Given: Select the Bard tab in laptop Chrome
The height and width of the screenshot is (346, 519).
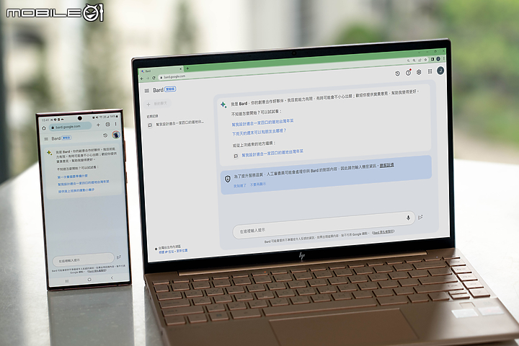Looking at the screenshot, I should tap(161, 71).
